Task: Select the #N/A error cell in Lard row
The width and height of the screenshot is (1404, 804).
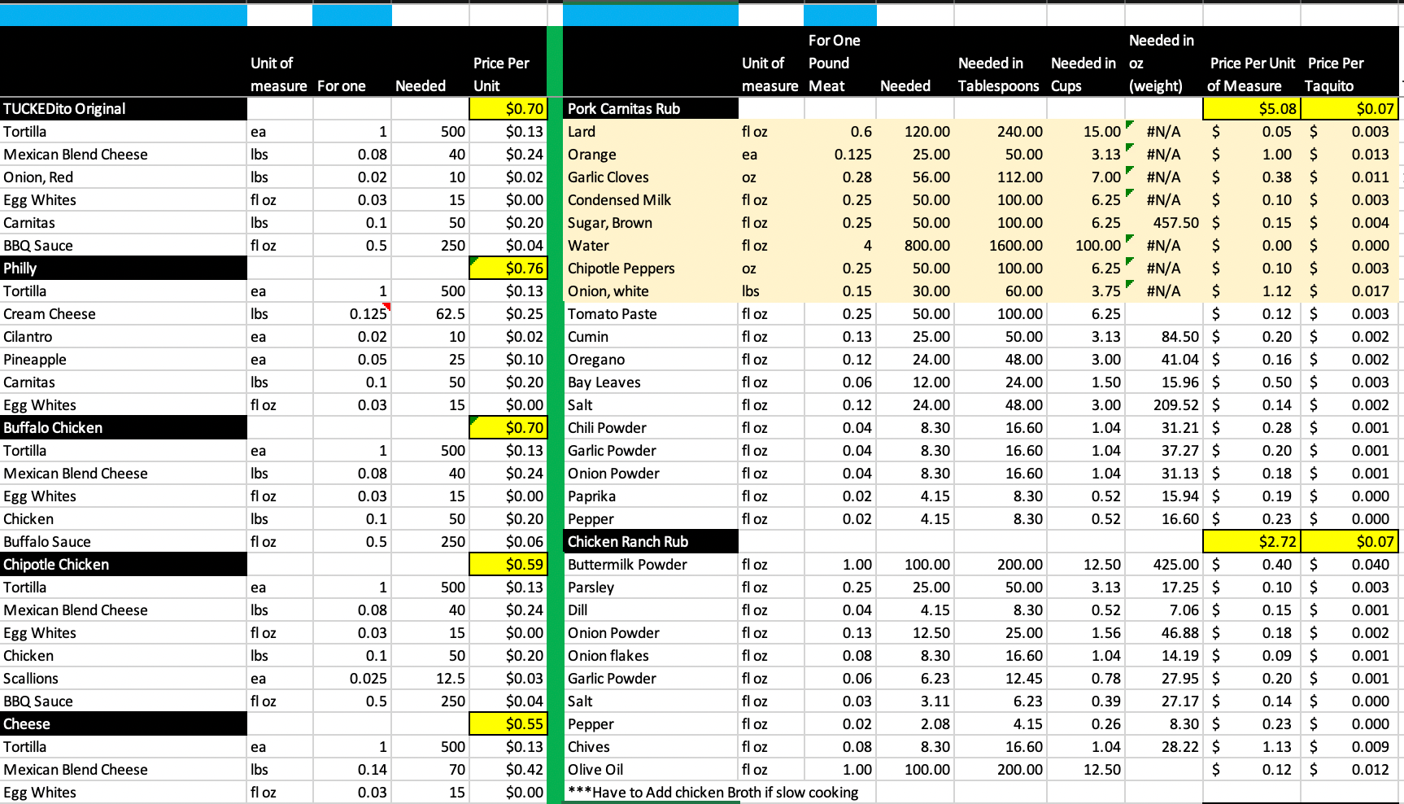Action: [x=1163, y=132]
